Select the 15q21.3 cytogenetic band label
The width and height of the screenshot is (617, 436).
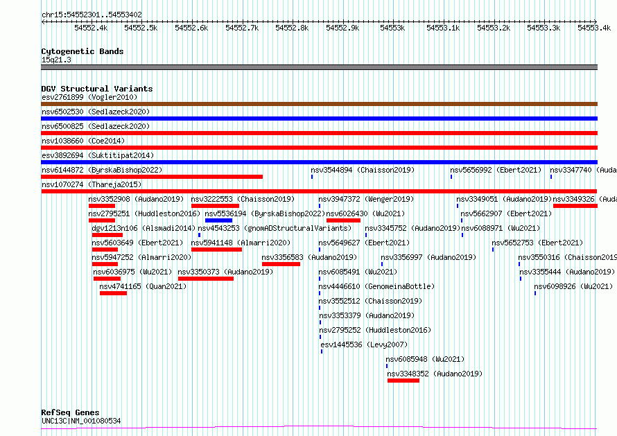click(x=56, y=60)
